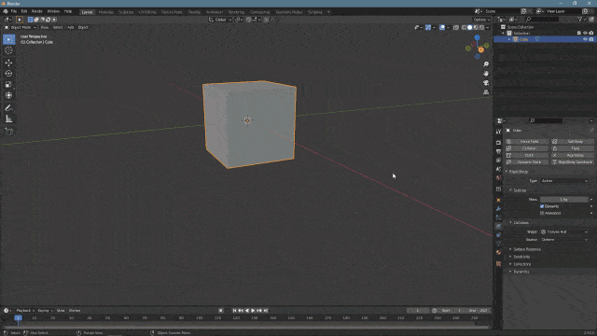Click the Soft Body physics button
Screen dimensions: 597x336
[573, 141]
